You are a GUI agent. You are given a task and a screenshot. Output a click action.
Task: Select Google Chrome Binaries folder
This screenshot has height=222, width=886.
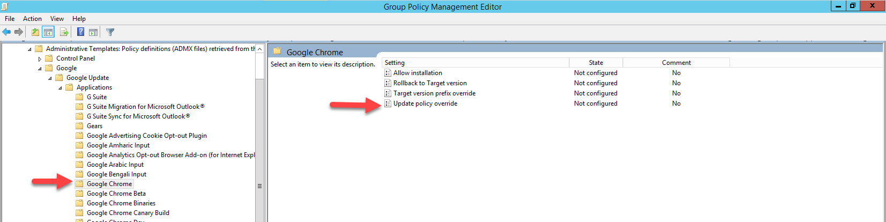coord(121,203)
